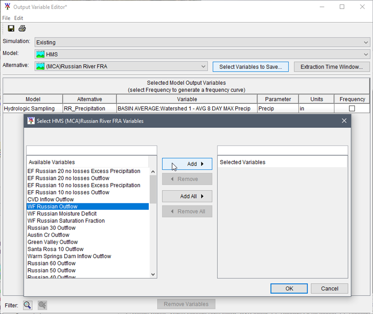Click the HEC icon on the dialog title bar
This screenshot has width=373, height=314.
point(30,121)
